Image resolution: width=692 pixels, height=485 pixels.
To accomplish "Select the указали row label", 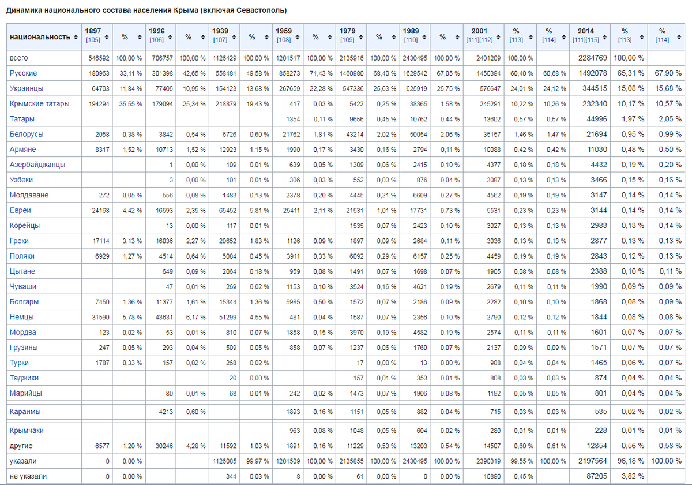I will pos(22,461).
